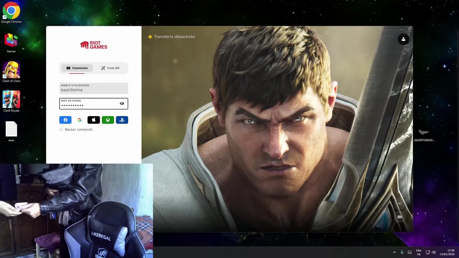Switch to the Connexion tab
The image size is (459, 258).
pos(77,68)
